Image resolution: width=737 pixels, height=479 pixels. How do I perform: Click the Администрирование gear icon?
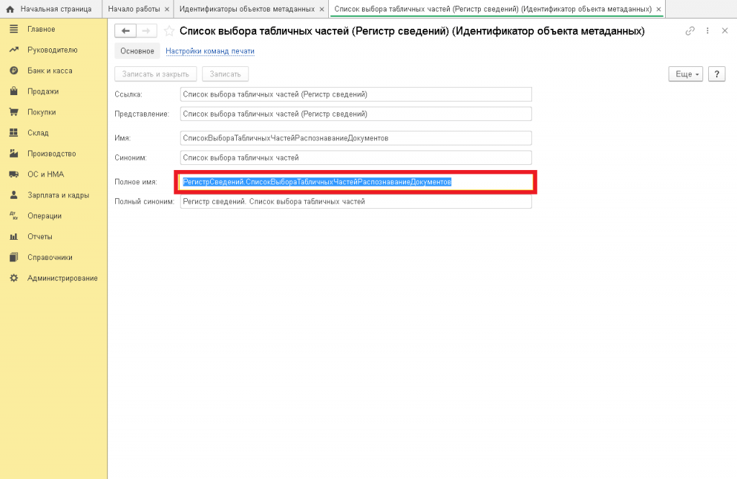tap(14, 278)
